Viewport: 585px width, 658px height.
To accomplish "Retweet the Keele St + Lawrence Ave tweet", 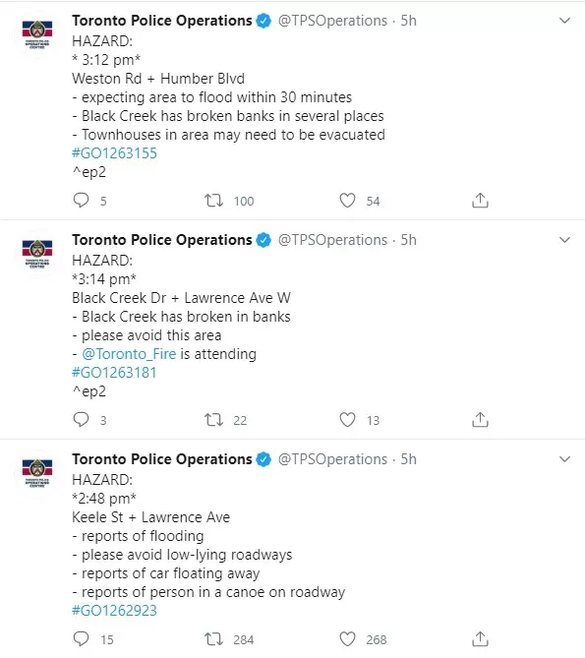I will click(x=213, y=639).
